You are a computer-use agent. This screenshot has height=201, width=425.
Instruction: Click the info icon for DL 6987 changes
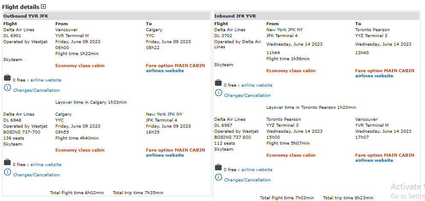[218, 177]
